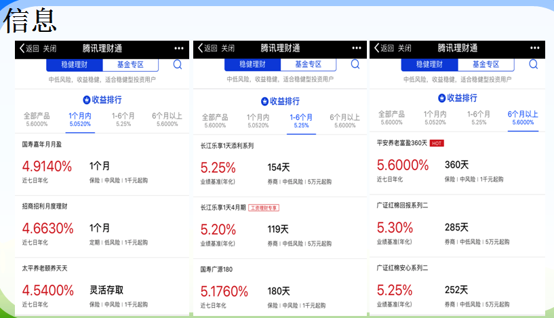Click search magnifier in middle phone screen
554x318 pixels.
(x=355, y=64)
